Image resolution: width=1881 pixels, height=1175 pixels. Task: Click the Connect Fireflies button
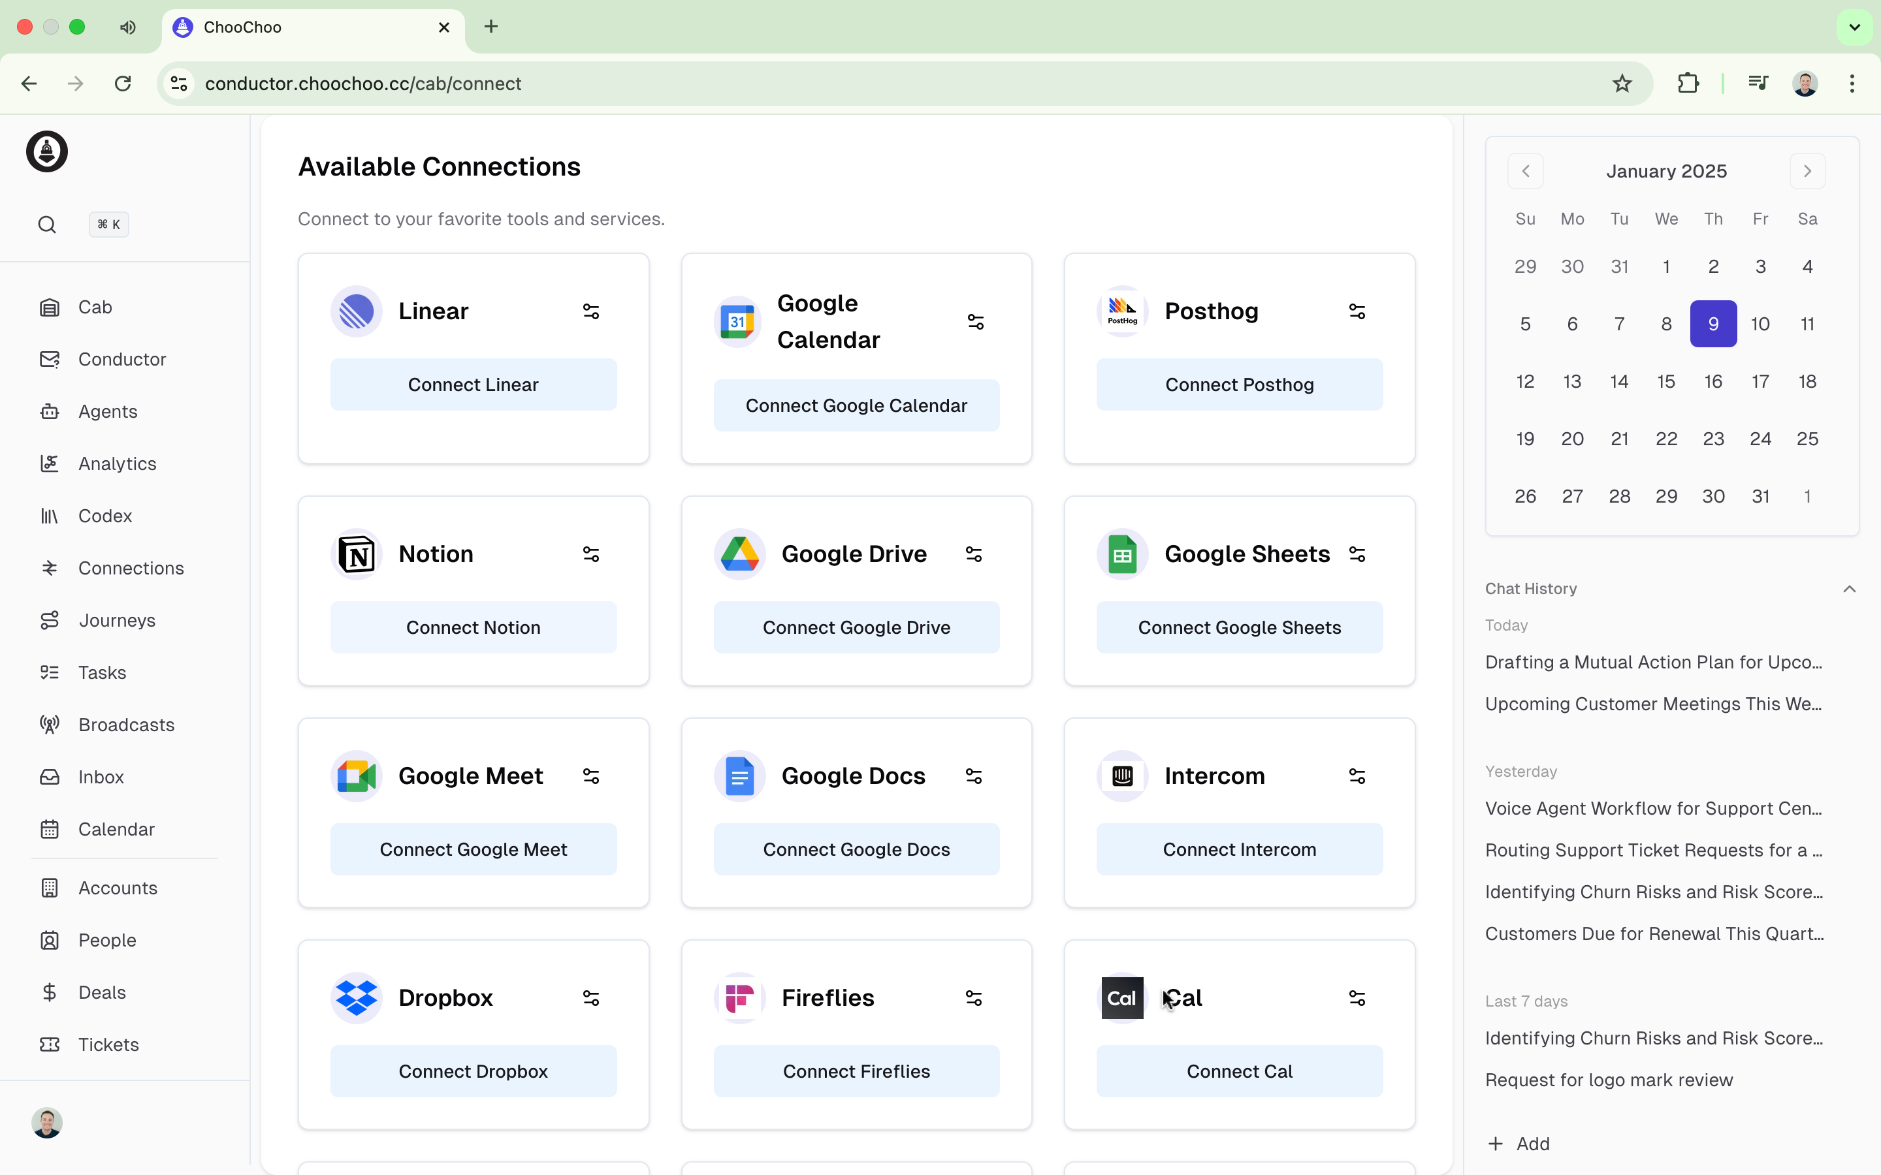(x=856, y=1072)
